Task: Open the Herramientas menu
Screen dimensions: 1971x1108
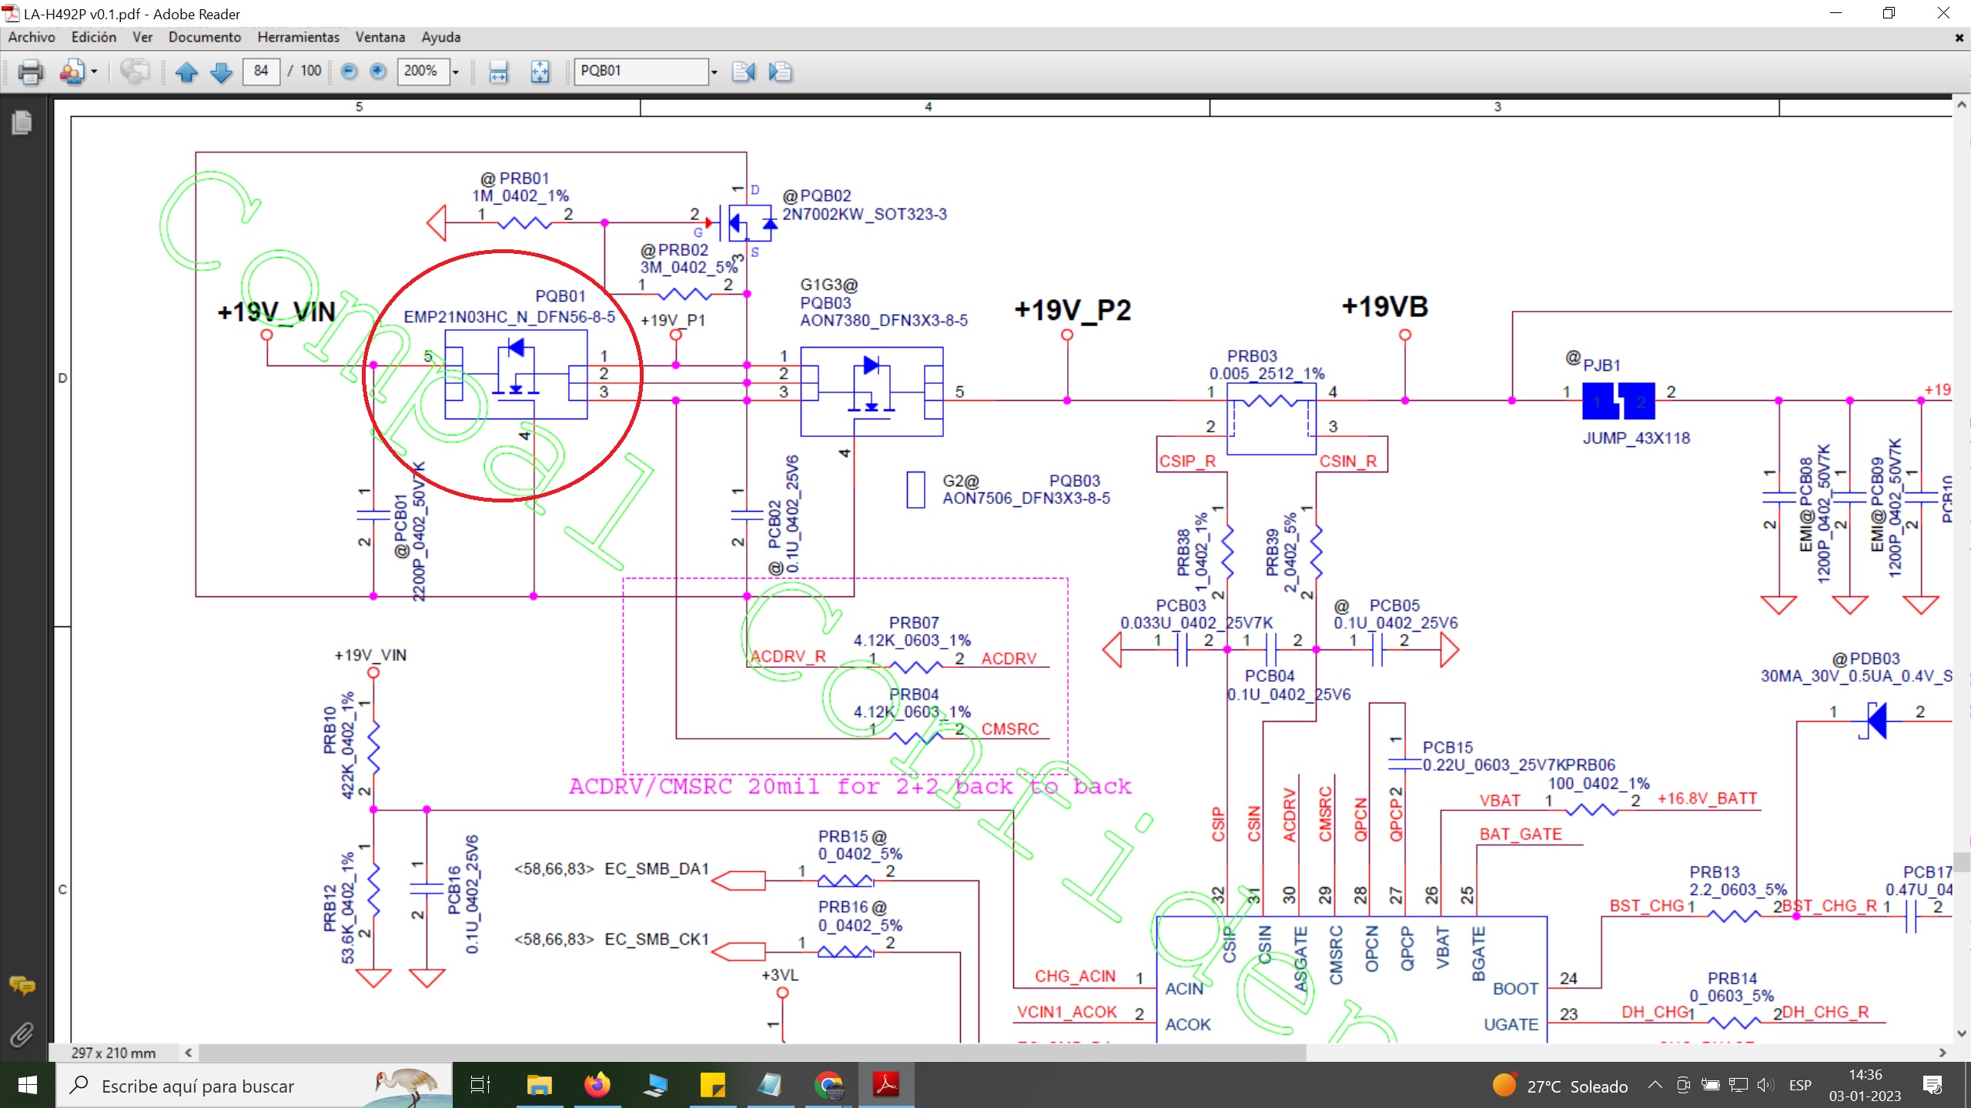Action: tap(298, 37)
